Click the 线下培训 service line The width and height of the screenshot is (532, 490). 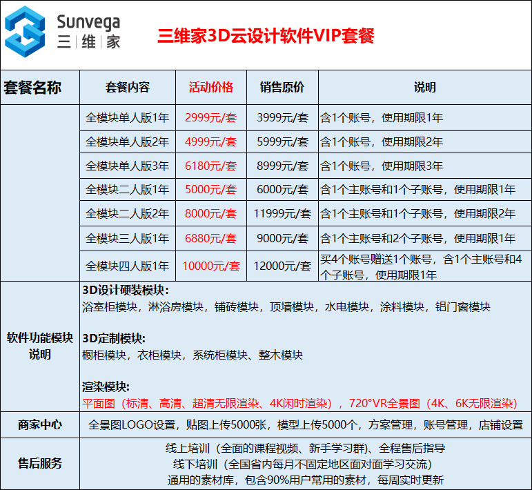[302, 464]
